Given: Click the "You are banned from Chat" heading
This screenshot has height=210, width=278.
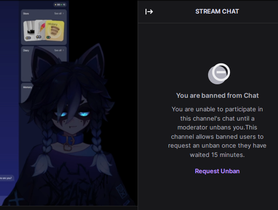Looking at the screenshot, I should (x=217, y=95).
